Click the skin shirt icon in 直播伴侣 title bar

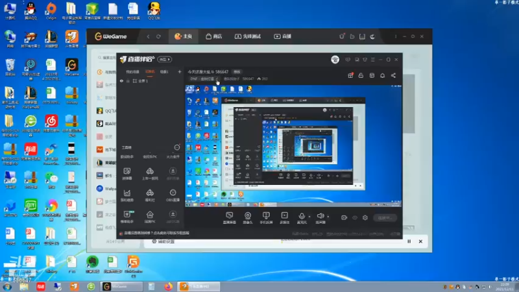pos(365,60)
